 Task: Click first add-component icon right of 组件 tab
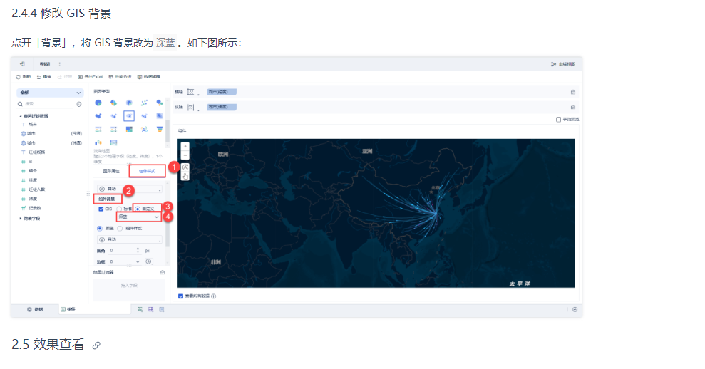(x=140, y=310)
